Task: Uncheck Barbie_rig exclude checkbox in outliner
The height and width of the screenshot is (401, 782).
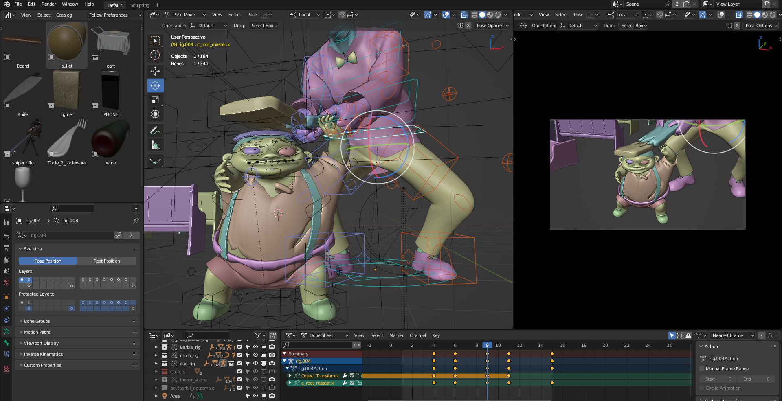Action: pos(239,347)
